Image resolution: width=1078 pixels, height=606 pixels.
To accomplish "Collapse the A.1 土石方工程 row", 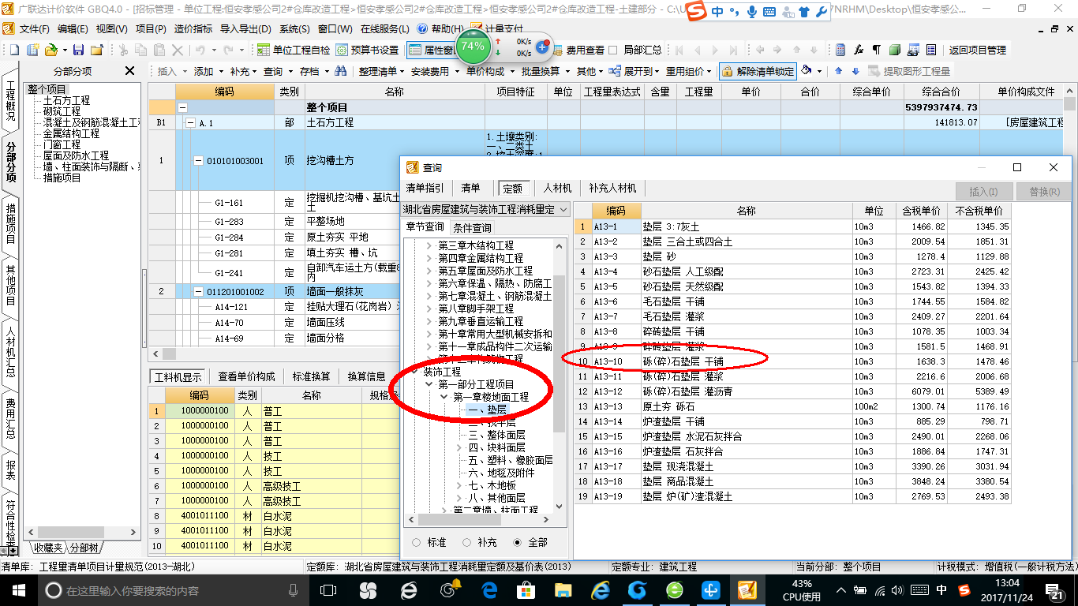I will [x=189, y=123].
